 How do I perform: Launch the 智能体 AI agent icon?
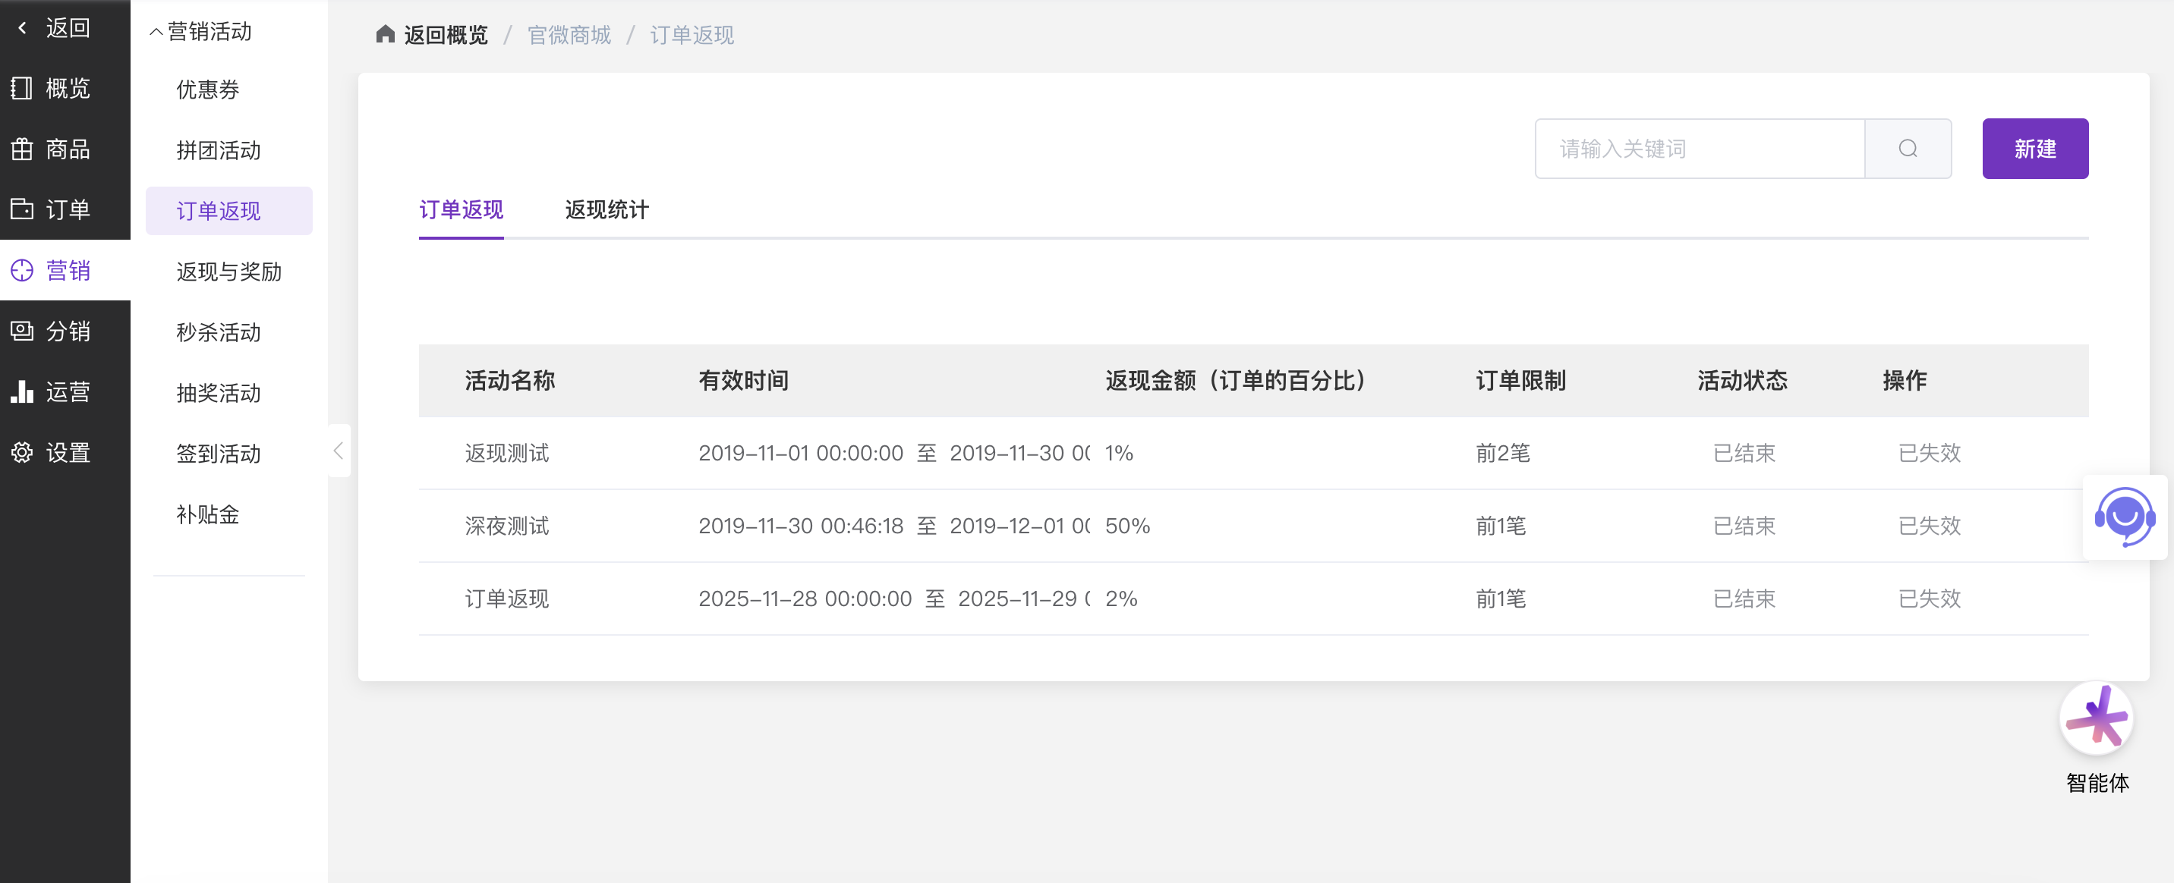pyautogui.click(x=2097, y=718)
